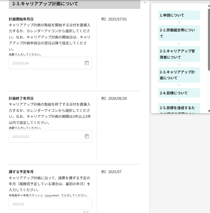Go to 2-5.目標を達成するために section link
The height and width of the screenshot is (213, 210).
click(179, 108)
